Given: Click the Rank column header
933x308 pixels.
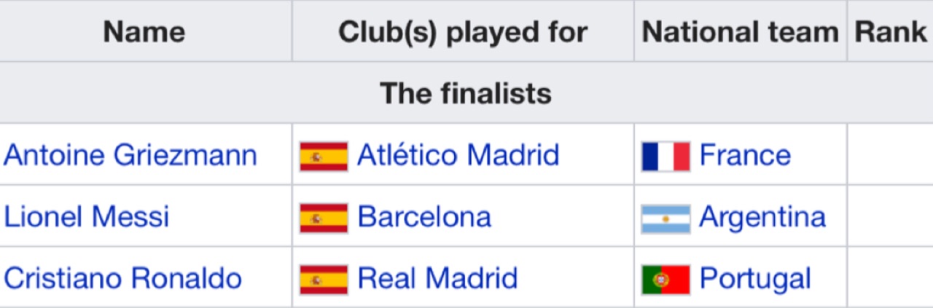Looking at the screenshot, I should [x=890, y=32].
